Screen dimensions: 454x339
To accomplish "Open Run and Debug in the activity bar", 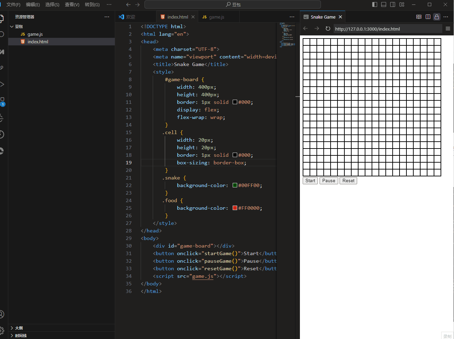I will tap(2, 84).
